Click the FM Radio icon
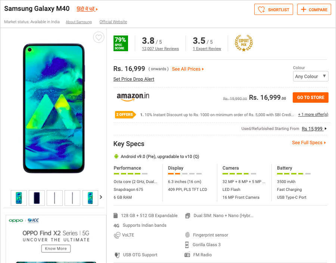 187,255
